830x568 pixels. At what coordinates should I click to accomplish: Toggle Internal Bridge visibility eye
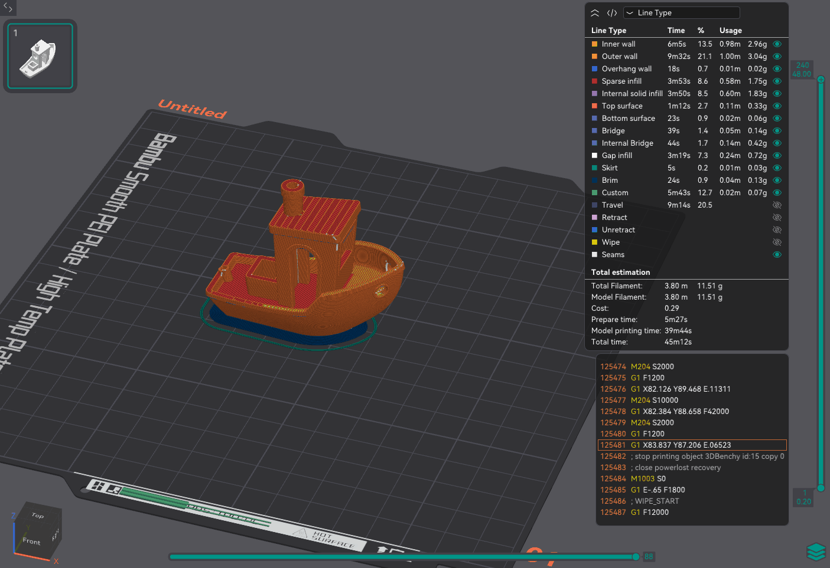777,143
